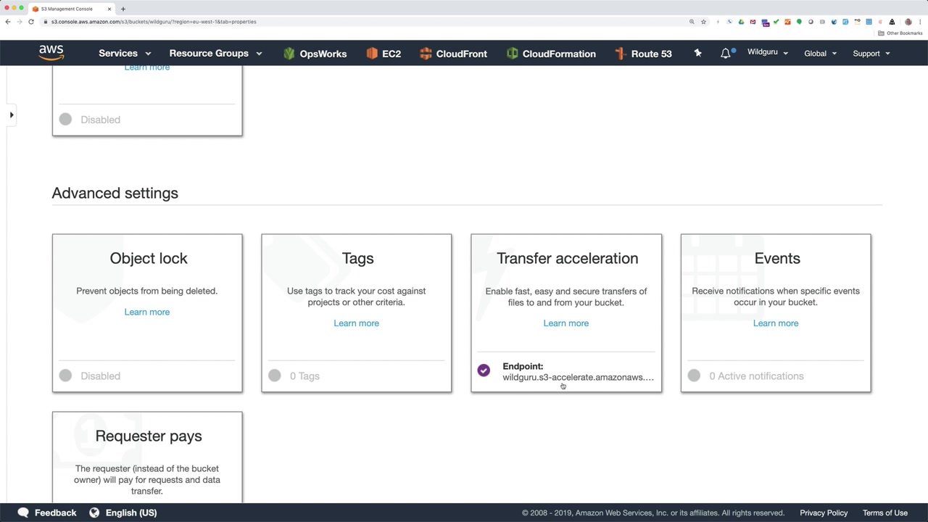928x522 pixels.
Task: Click the Feedback button label in footer
Action: click(55, 513)
